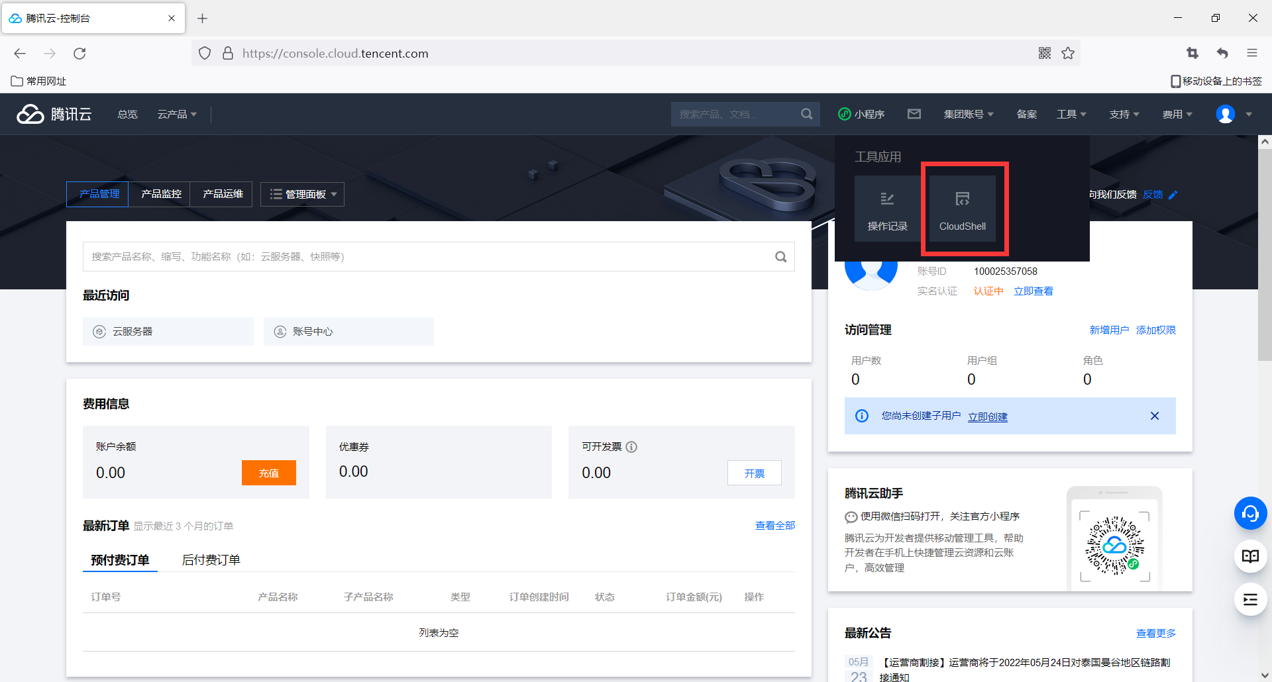This screenshot has width=1272, height=682.
Task: Select the 后付费订单 tab
Action: 211,560
